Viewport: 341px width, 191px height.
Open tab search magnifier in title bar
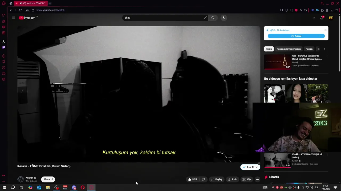click(322, 3)
